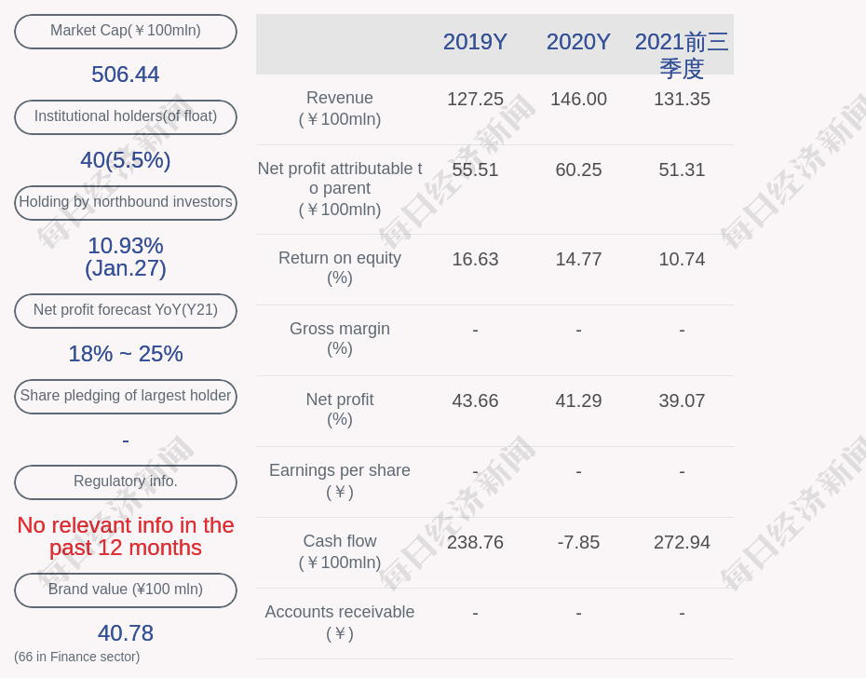This screenshot has height=678, width=866.
Task: Click the Regulatory info. pill
Action: click(126, 481)
